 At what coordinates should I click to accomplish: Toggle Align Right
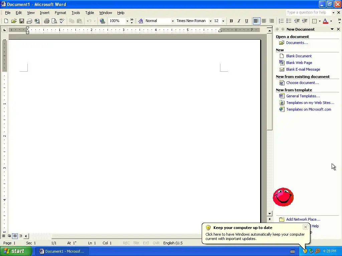click(272, 21)
